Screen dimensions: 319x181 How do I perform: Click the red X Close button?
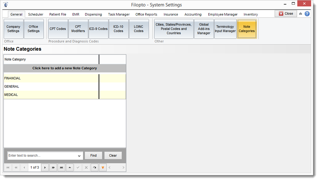pyautogui.click(x=286, y=14)
